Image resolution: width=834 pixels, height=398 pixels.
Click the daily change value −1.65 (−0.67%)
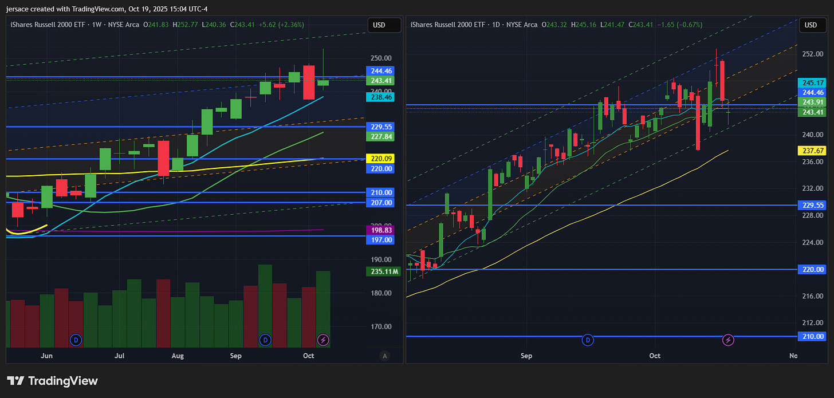coord(679,25)
